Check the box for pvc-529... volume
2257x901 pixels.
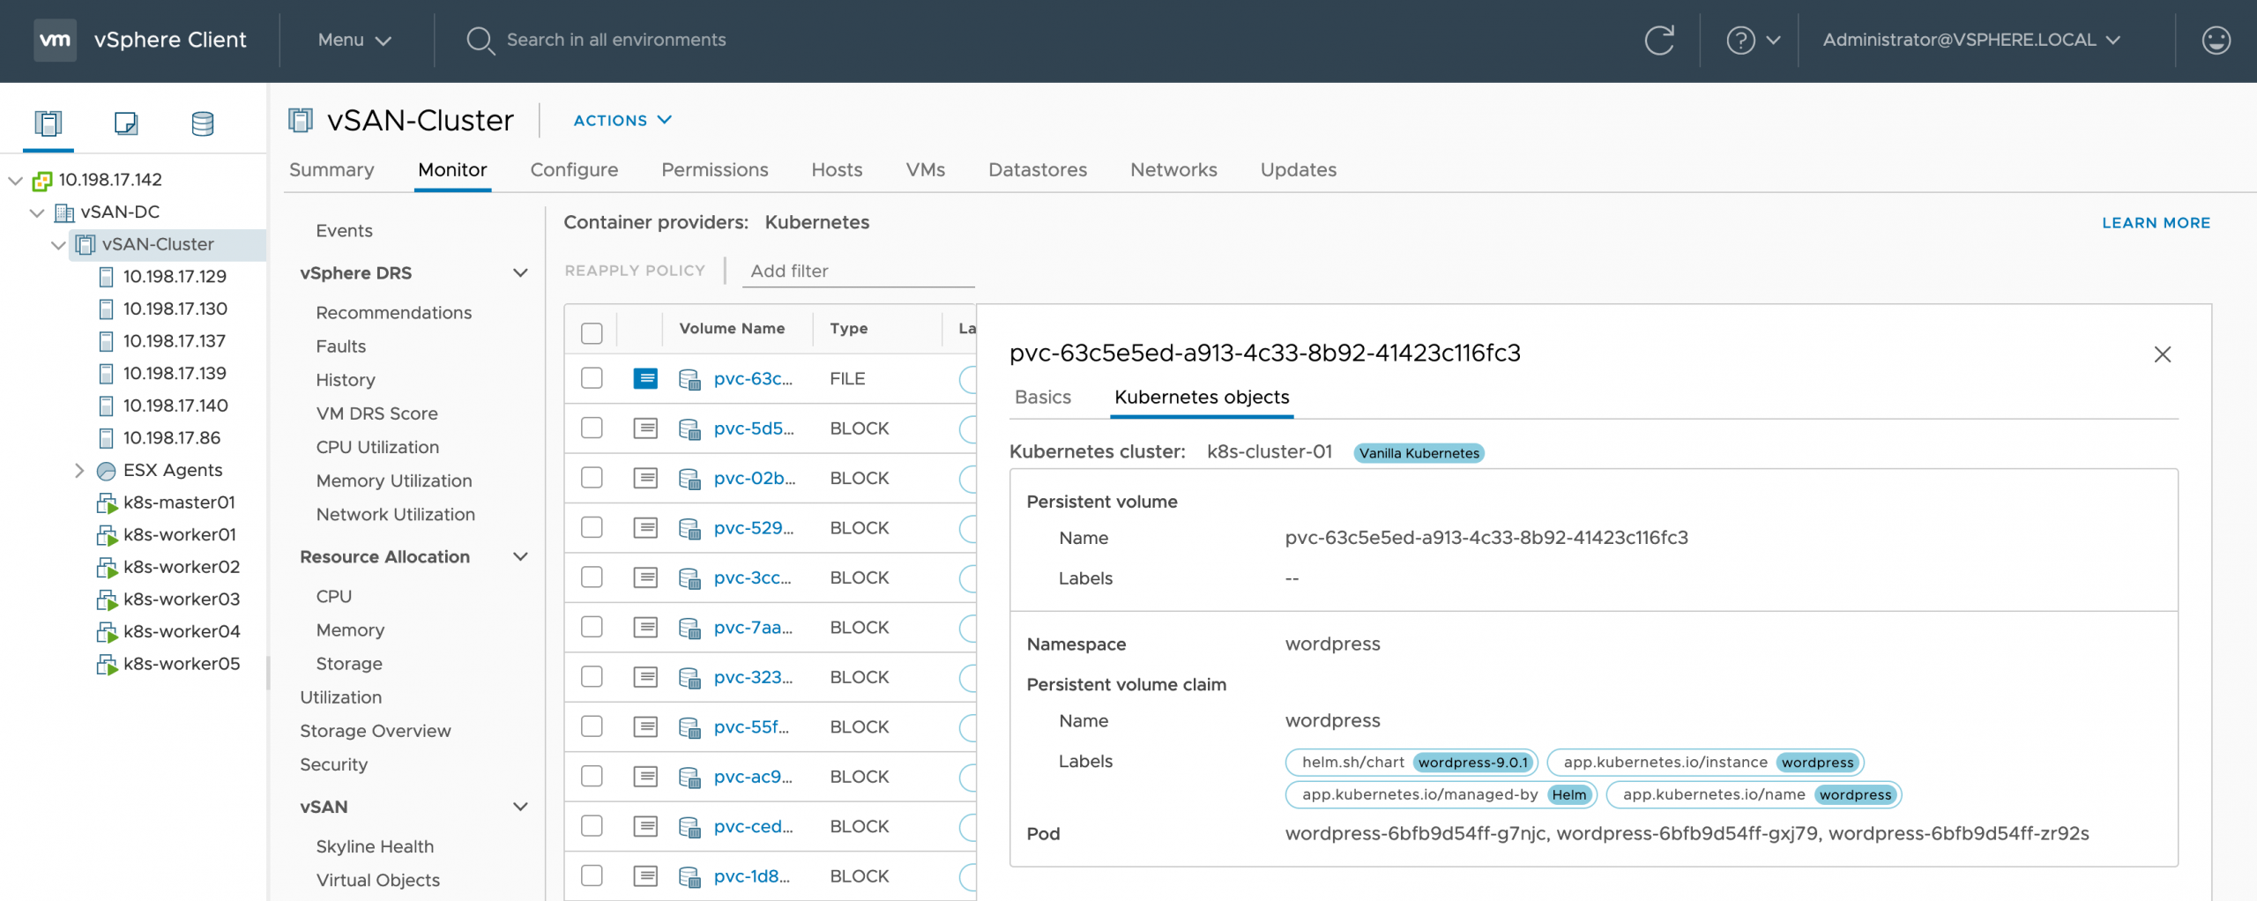pos(592,528)
